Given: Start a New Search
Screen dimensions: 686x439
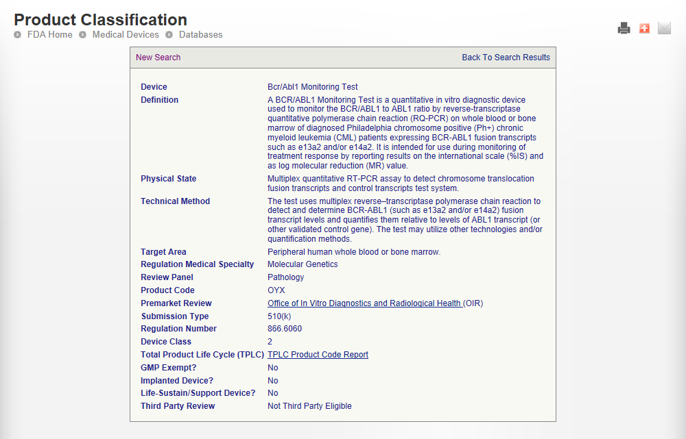Looking at the screenshot, I should pos(158,58).
